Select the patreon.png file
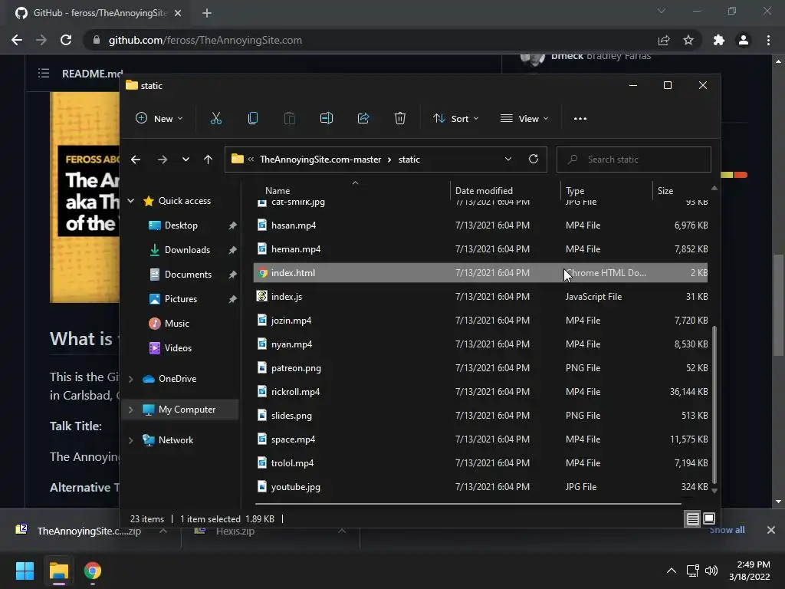Viewport: 785px width, 589px height. tap(481, 368)
